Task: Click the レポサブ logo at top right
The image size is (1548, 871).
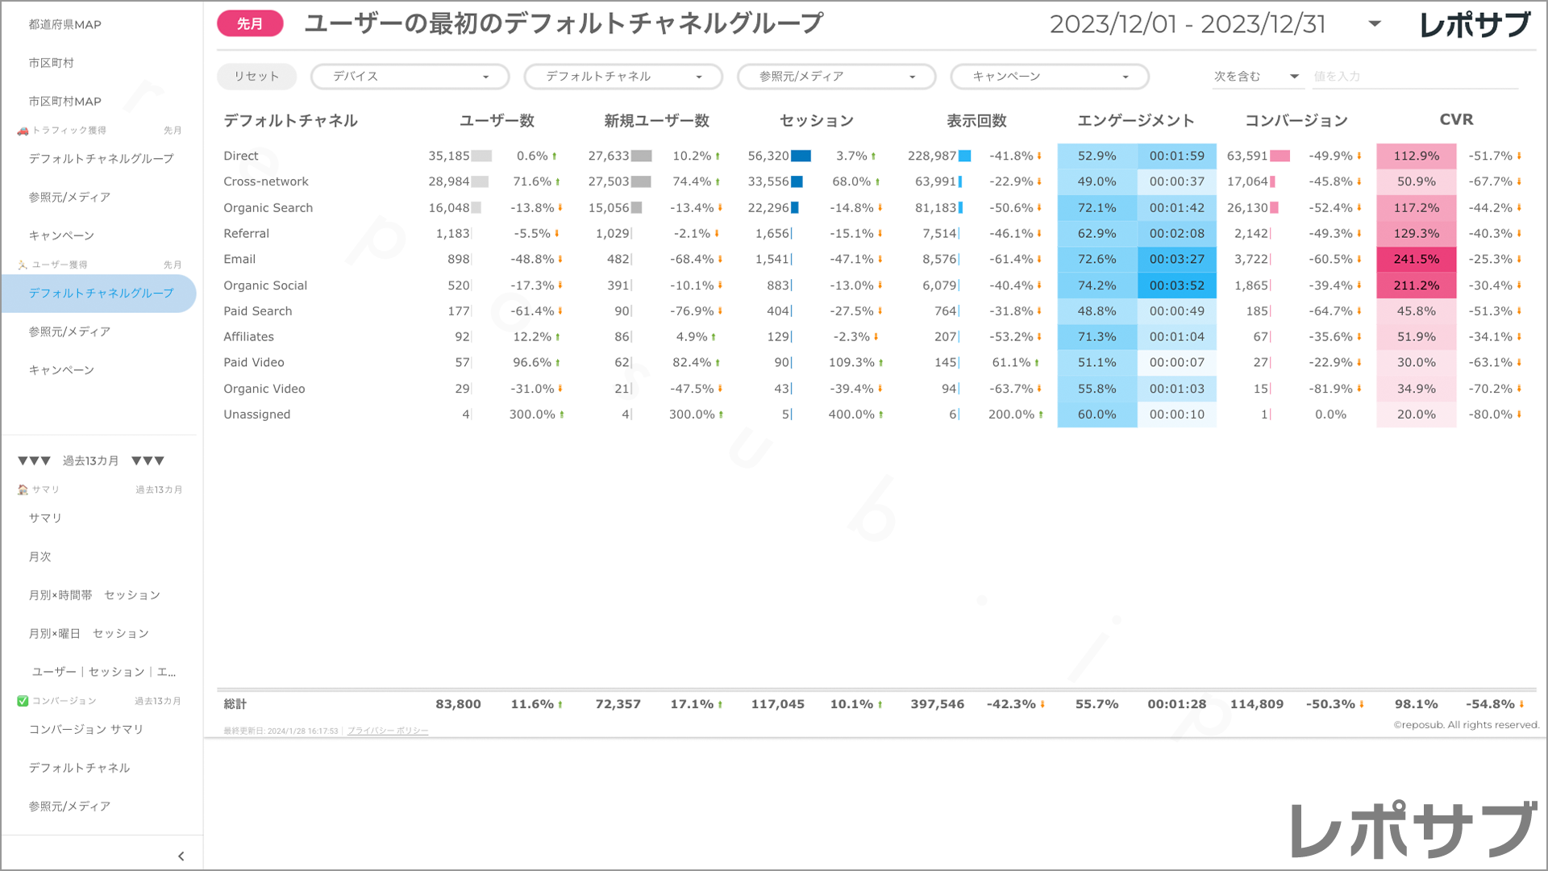Action: 1475,24
